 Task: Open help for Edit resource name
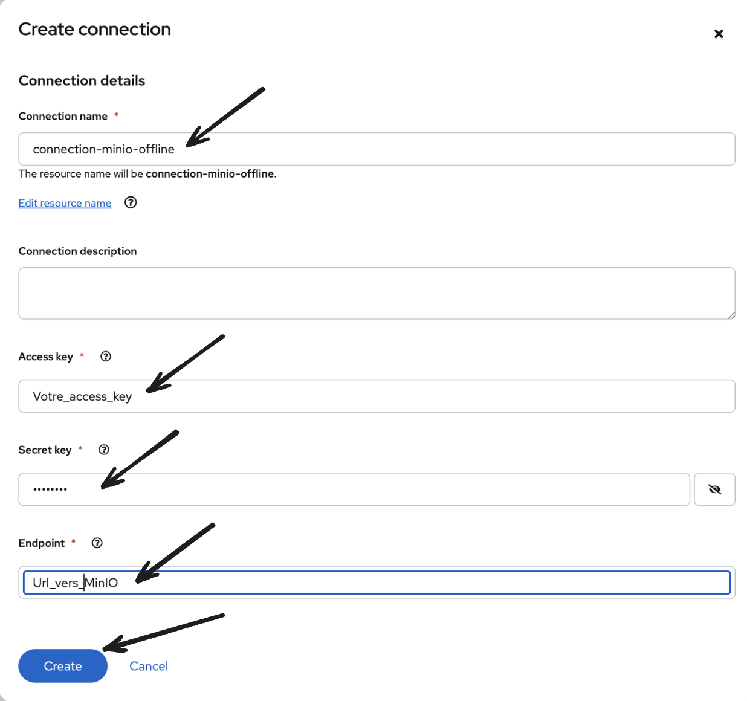coord(131,202)
